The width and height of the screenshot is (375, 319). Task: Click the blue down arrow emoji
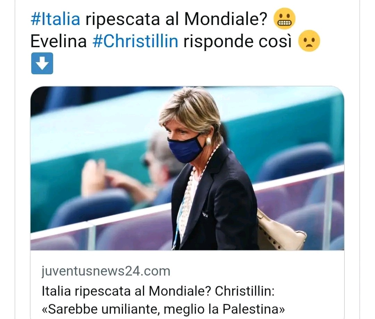coord(42,63)
